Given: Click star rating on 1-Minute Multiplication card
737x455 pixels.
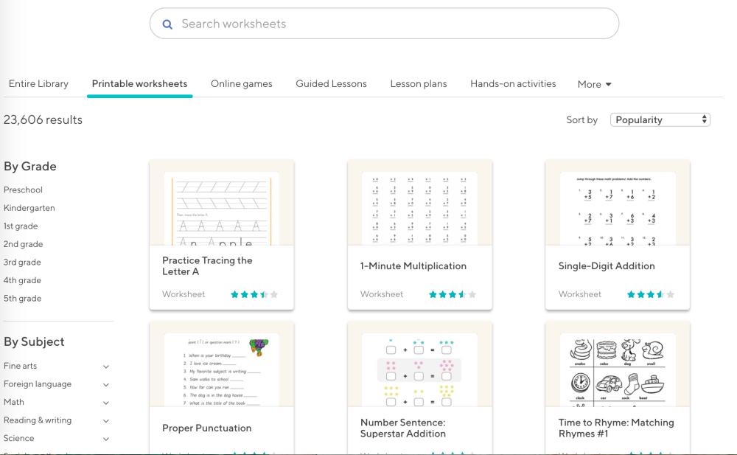Looking at the screenshot, I should pos(453,294).
